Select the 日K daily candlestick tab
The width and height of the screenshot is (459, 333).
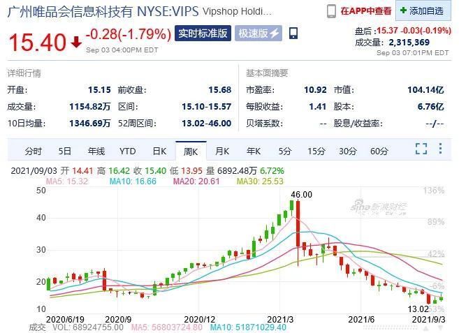pyautogui.click(x=159, y=151)
